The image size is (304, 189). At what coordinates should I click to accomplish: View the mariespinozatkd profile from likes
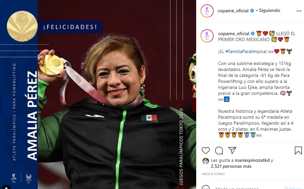(252, 160)
